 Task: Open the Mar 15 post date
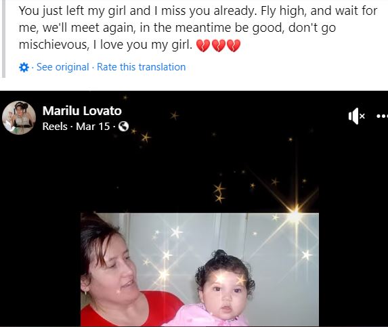(x=93, y=127)
